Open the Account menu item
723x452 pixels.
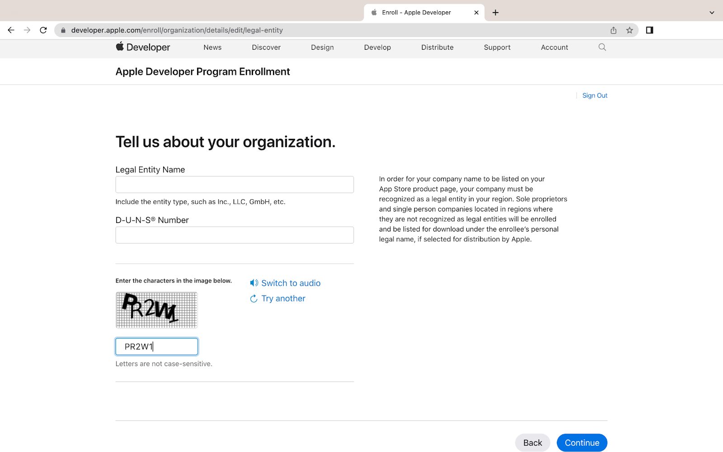pos(554,47)
